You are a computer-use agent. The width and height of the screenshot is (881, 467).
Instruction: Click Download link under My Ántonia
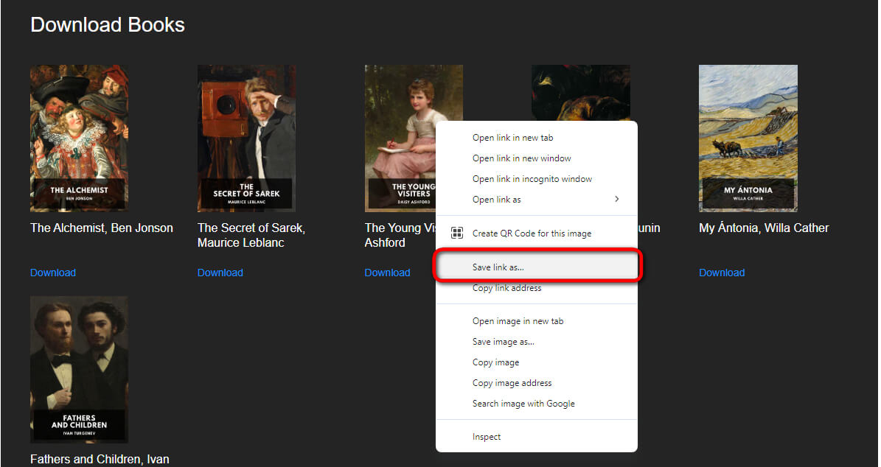click(722, 273)
